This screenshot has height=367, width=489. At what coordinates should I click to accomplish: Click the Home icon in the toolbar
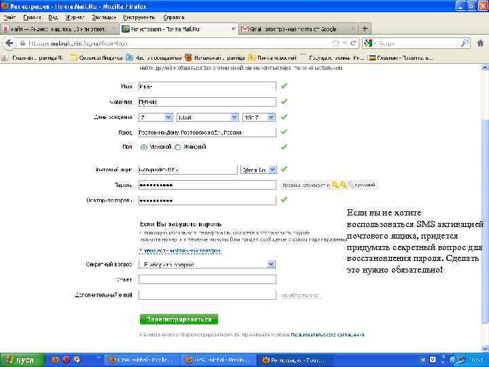[x=480, y=43]
